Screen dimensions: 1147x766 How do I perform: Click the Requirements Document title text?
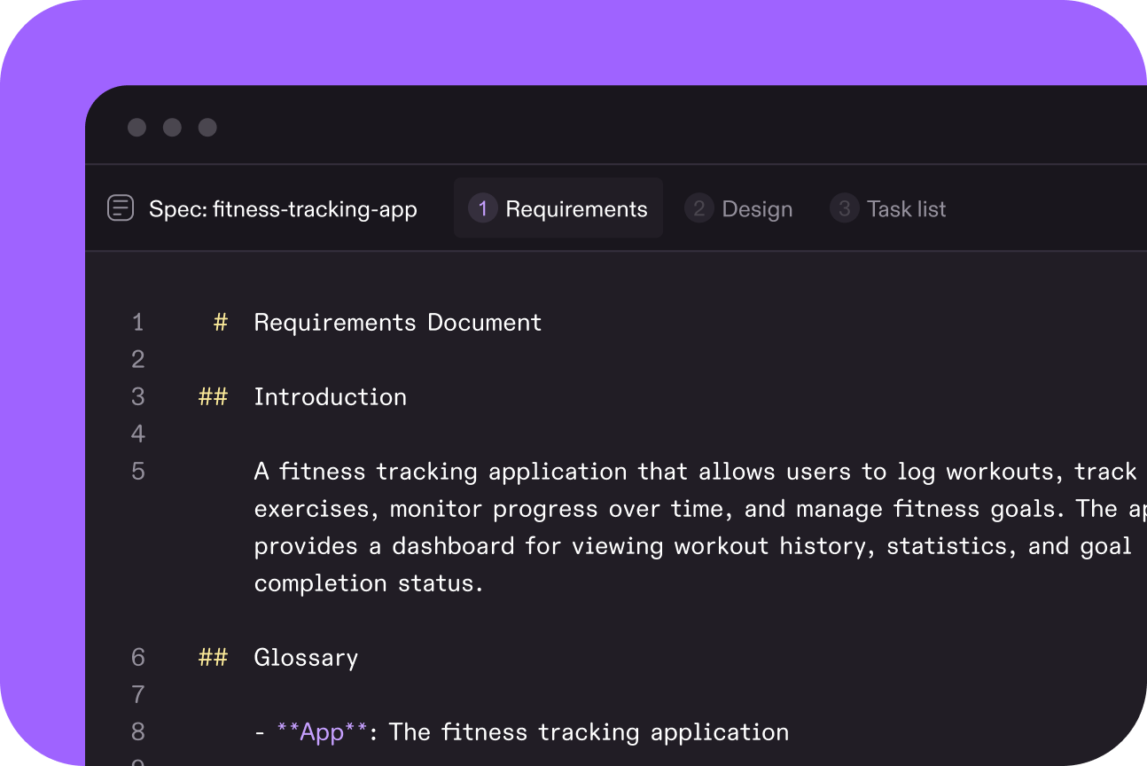coord(397,322)
